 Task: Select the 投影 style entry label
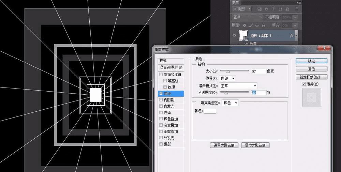167,144
